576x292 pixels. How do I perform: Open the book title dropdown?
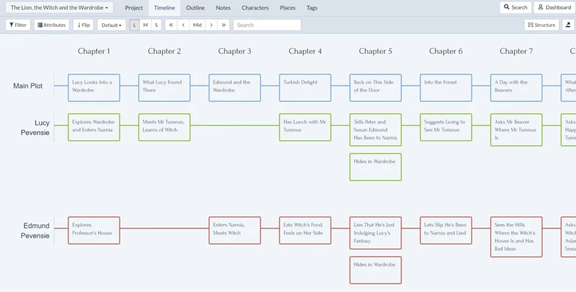[x=60, y=7]
